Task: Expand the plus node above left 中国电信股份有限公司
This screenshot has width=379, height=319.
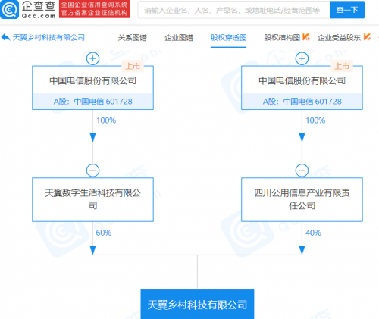Action: (x=92, y=58)
